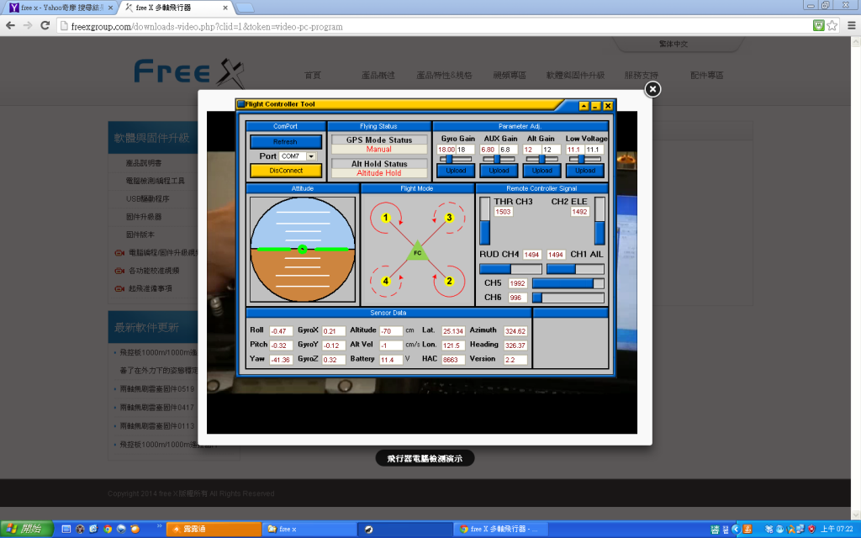Open the USB驅動程序 sidebar link
Screen dimensions: 861x538
pyautogui.click(x=148, y=198)
